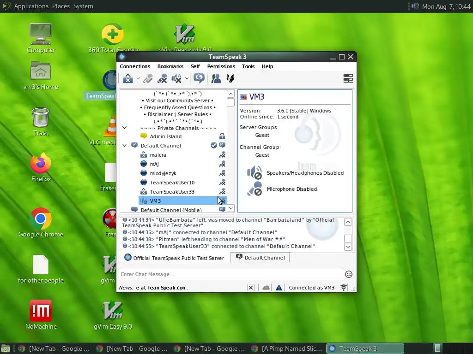The height and width of the screenshot is (354, 473).
Task: Open the Google Chrome desktop icon
Action: coord(41,223)
